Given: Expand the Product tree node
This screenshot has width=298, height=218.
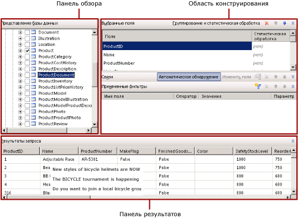Looking at the screenshot, I should coord(20,51).
